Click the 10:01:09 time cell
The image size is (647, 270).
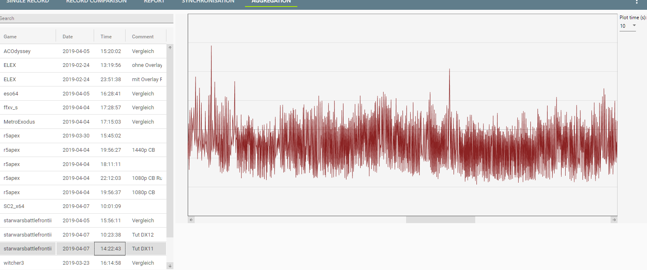pyautogui.click(x=111, y=206)
